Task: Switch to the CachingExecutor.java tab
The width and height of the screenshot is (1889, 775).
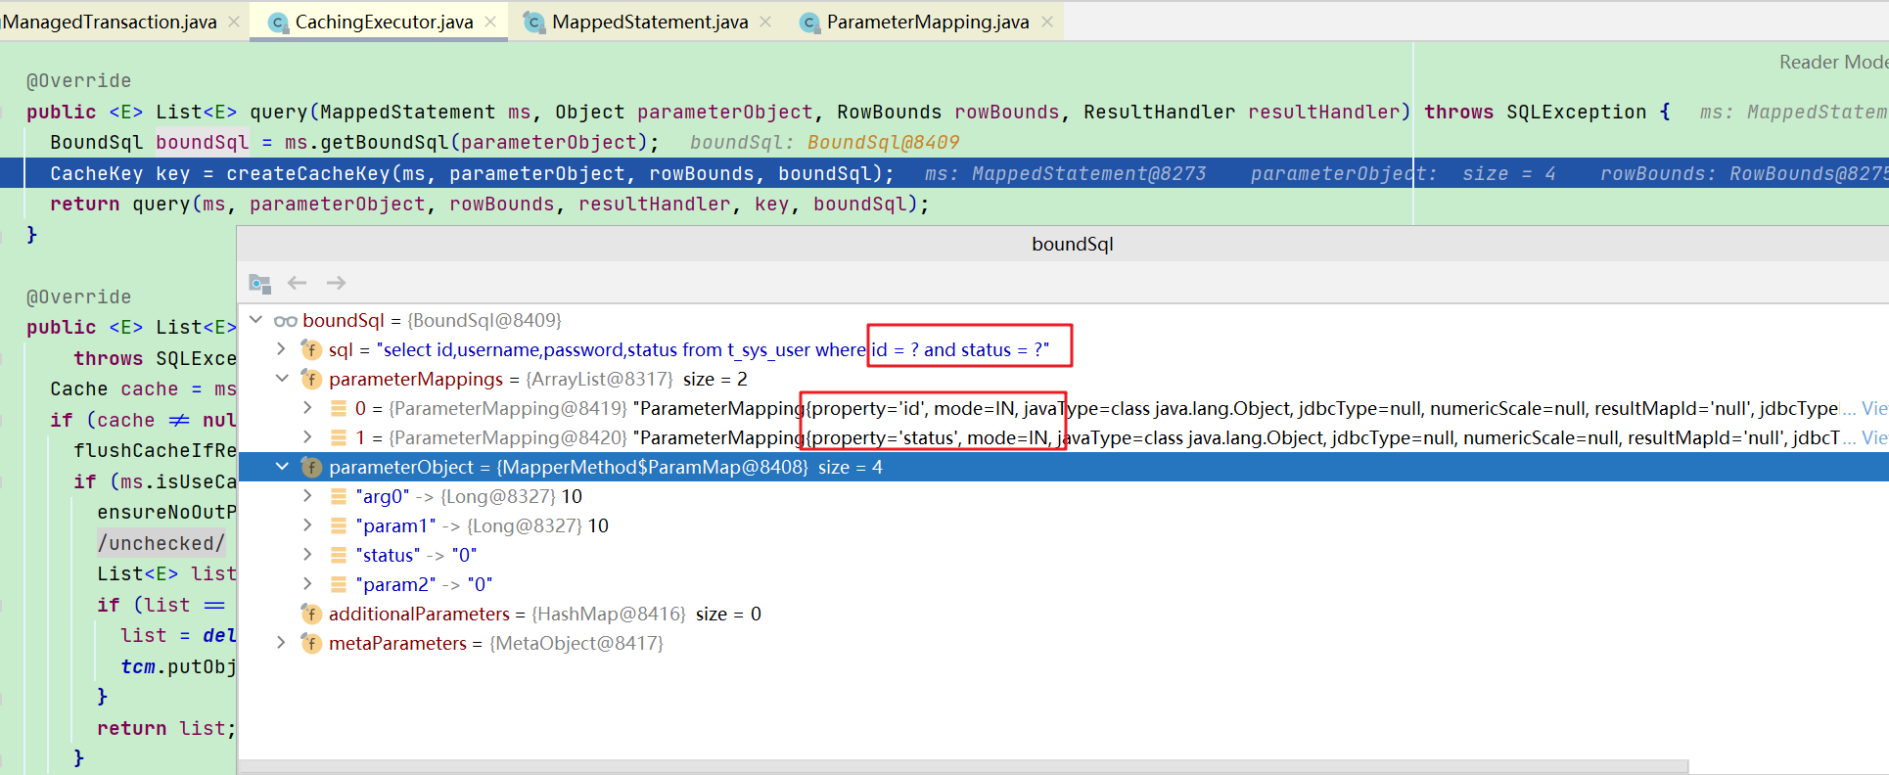Action: coord(384,22)
